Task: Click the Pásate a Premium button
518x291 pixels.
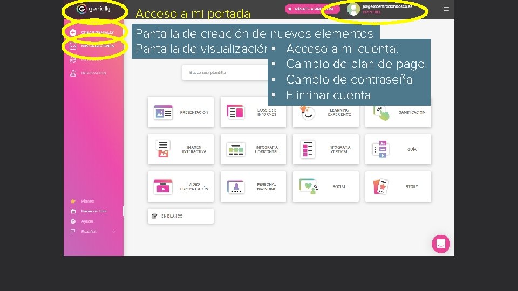Action: [312, 9]
